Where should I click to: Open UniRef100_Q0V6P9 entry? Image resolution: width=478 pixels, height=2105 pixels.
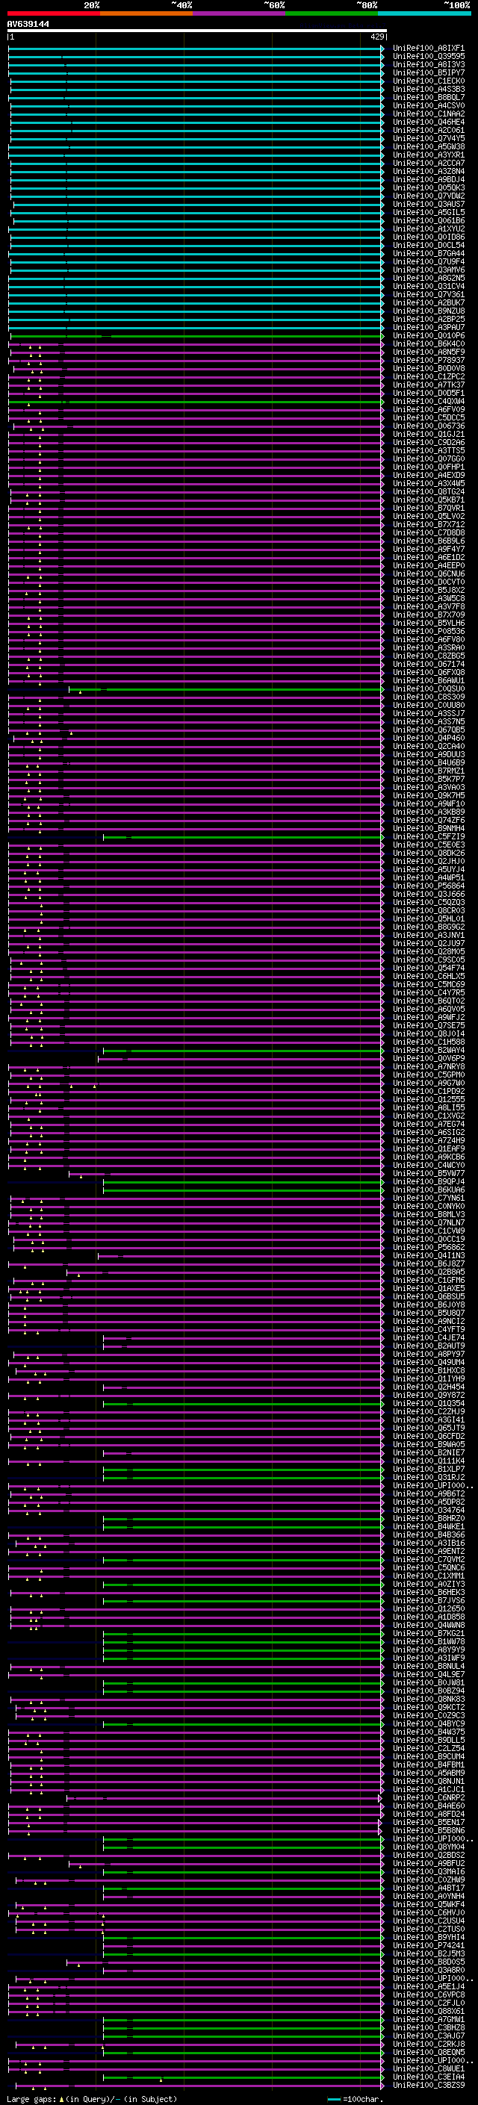point(428,1059)
